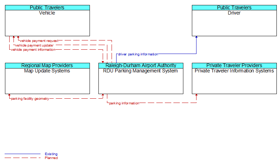This screenshot has height=164, width=280.
Task: Click the vehicle payment request flow label
Action: tap(39, 41)
